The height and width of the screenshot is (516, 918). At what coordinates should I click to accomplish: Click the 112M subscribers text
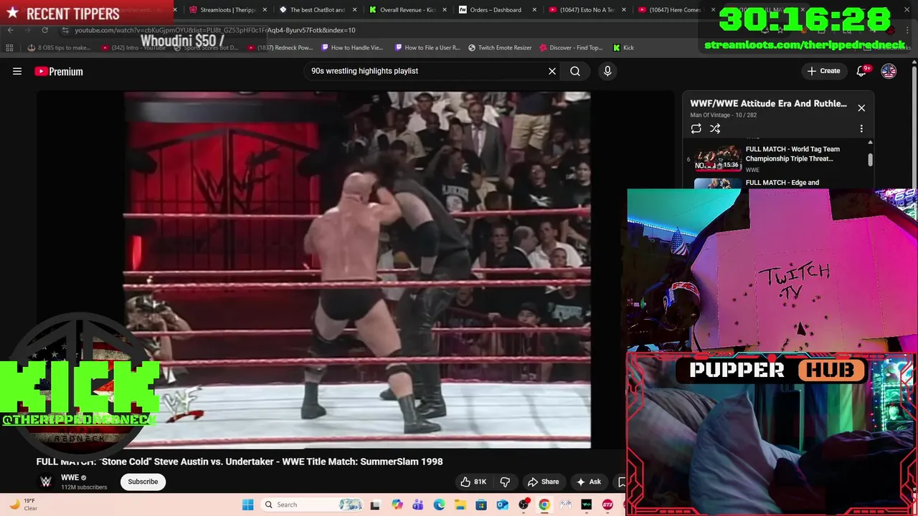pyautogui.click(x=84, y=487)
